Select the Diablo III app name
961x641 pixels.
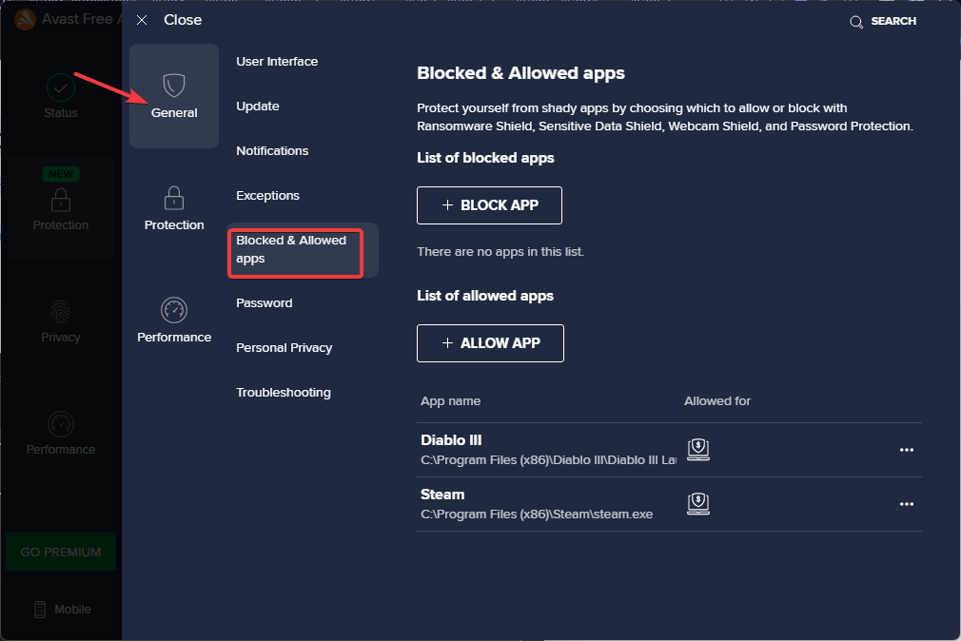pos(451,440)
